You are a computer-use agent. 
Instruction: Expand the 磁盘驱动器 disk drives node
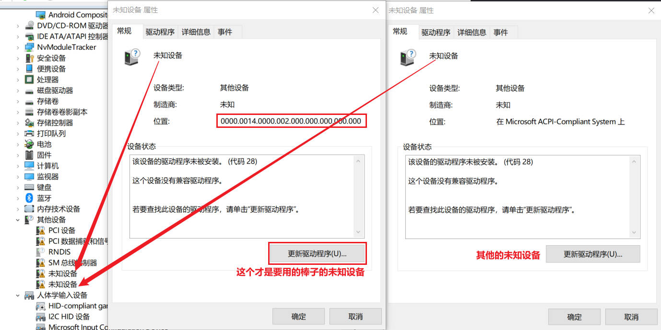18,91
